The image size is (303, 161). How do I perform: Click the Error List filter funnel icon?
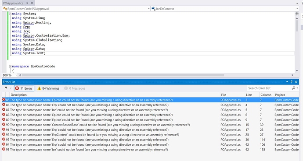[6, 88]
